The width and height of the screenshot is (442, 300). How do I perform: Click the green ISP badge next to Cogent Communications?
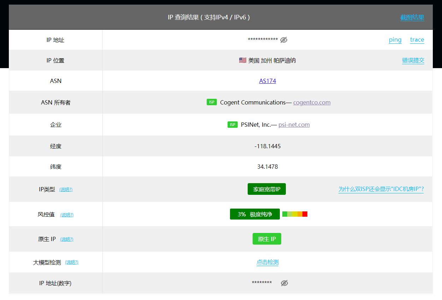point(212,102)
